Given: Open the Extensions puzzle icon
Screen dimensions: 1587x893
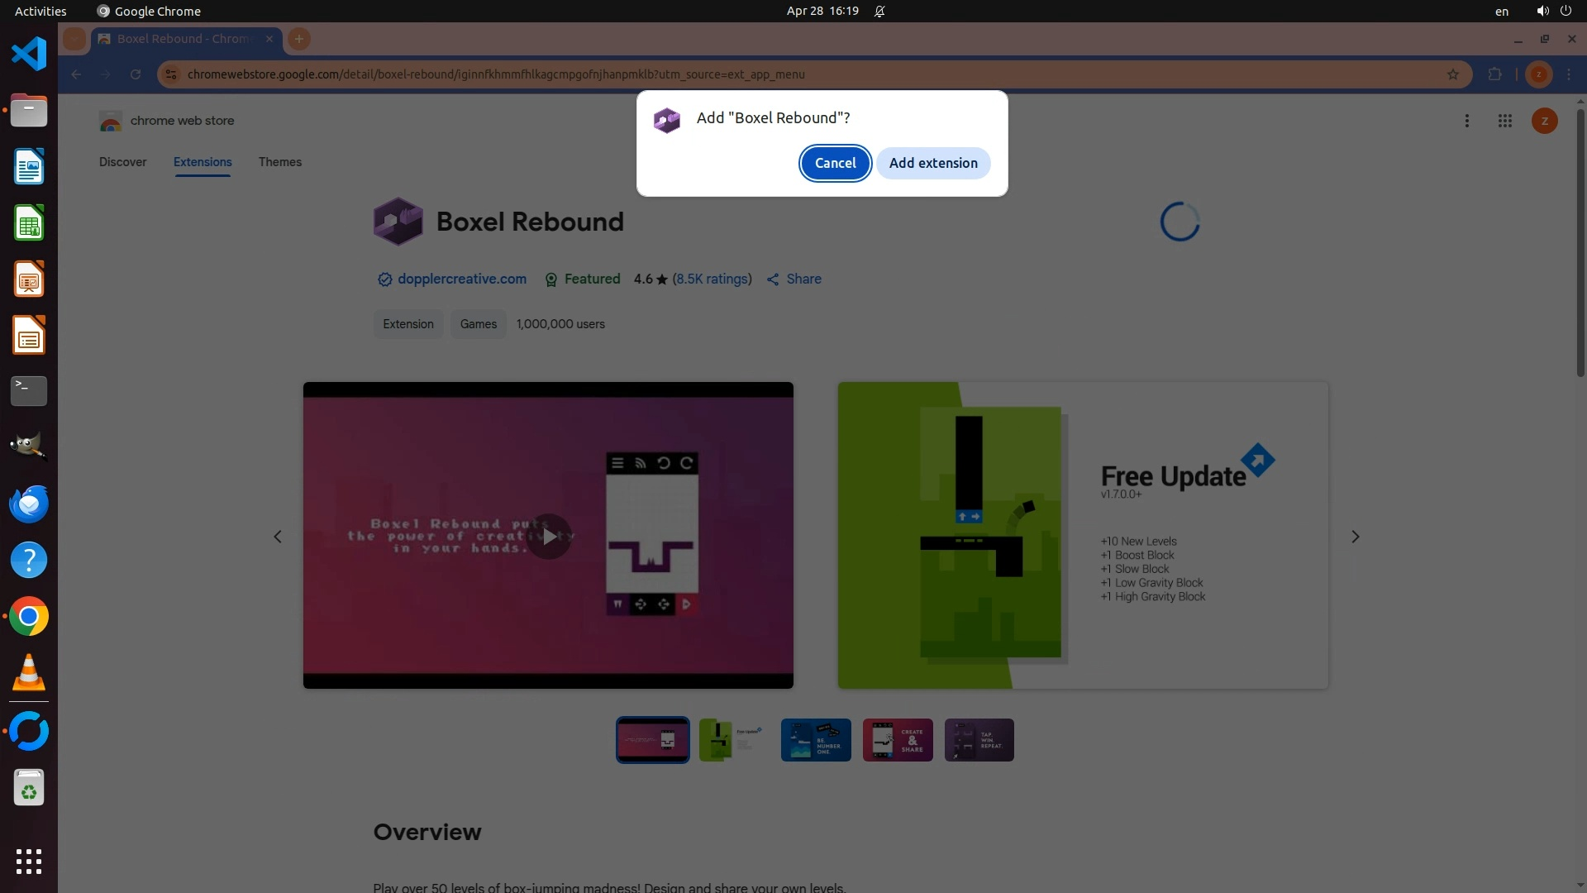Looking at the screenshot, I should pyautogui.click(x=1494, y=74).
